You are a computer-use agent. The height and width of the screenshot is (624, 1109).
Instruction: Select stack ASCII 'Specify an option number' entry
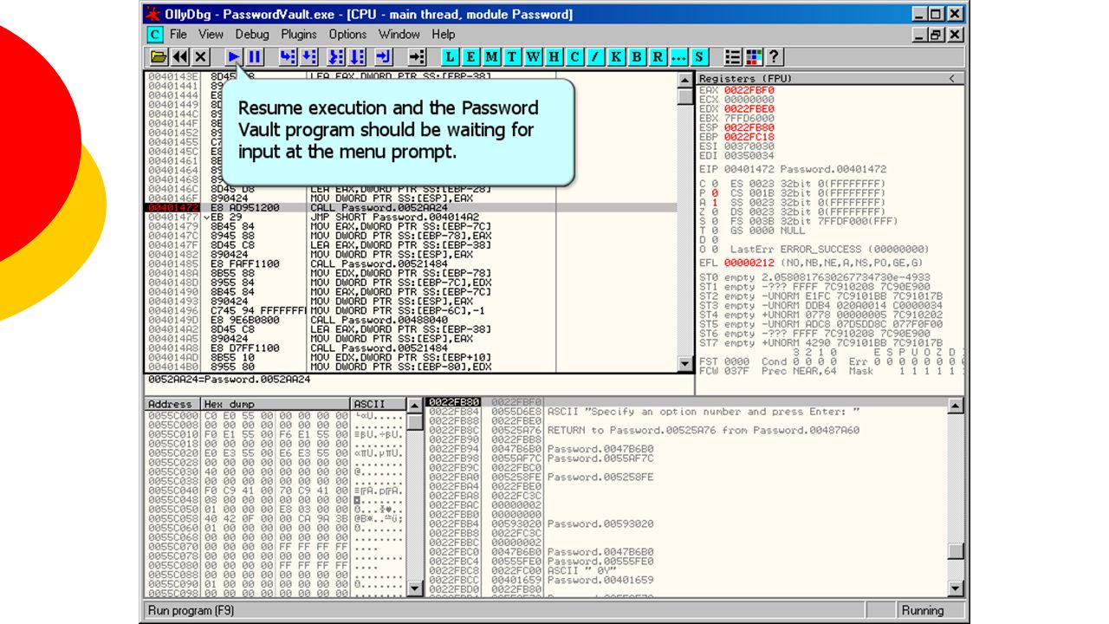click(x=686, y=412)
